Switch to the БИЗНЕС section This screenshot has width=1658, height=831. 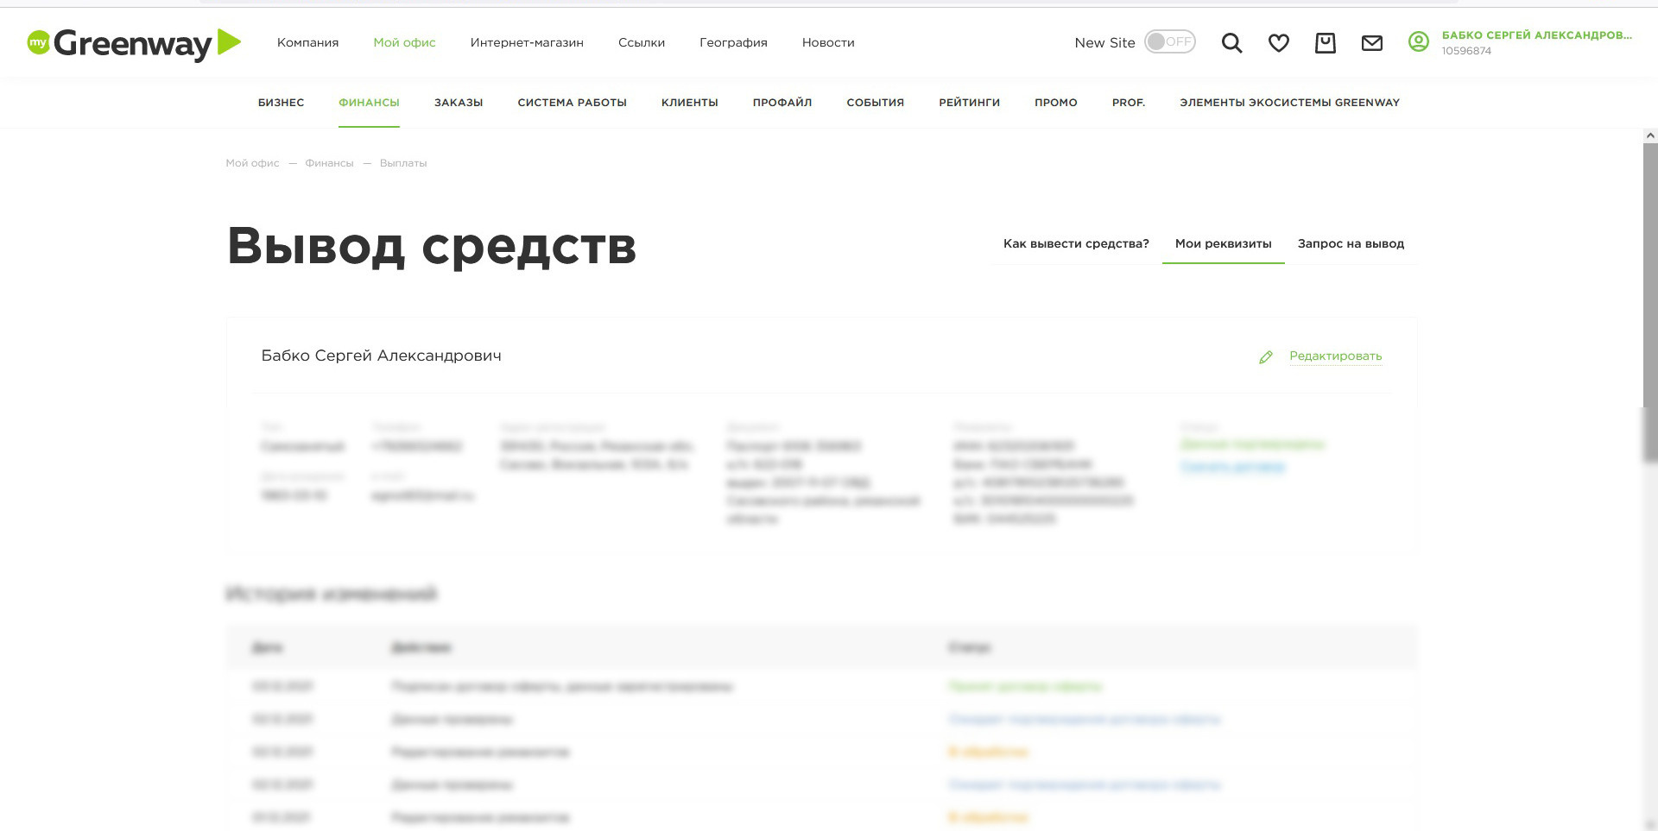click(281, 103)
